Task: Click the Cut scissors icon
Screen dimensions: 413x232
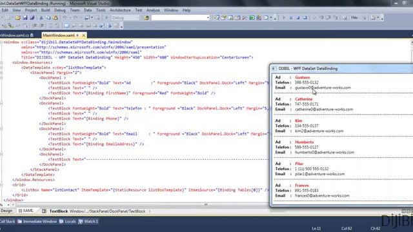Action: point(41,17)
